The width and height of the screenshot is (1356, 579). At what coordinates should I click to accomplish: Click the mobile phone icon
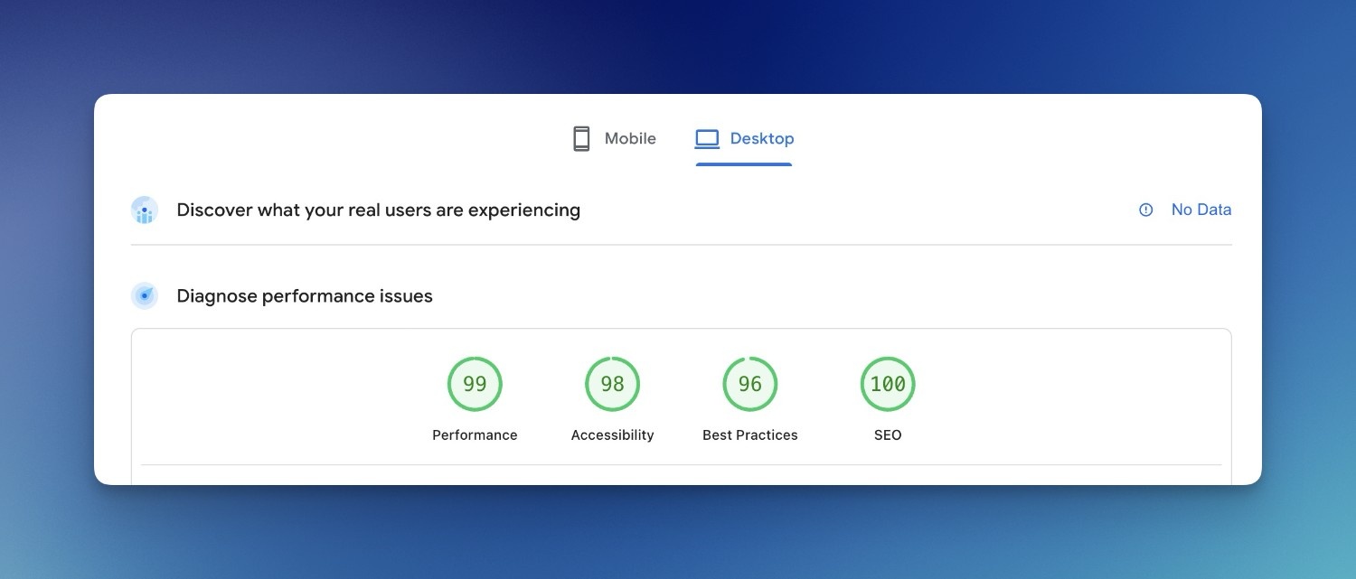pos(579,137)
